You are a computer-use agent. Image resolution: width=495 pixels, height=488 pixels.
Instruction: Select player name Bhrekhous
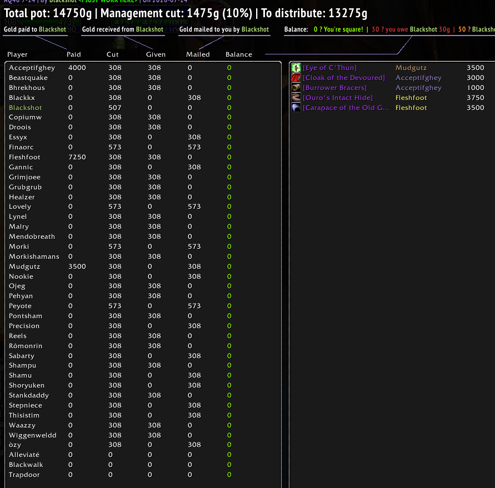point(27,88)
